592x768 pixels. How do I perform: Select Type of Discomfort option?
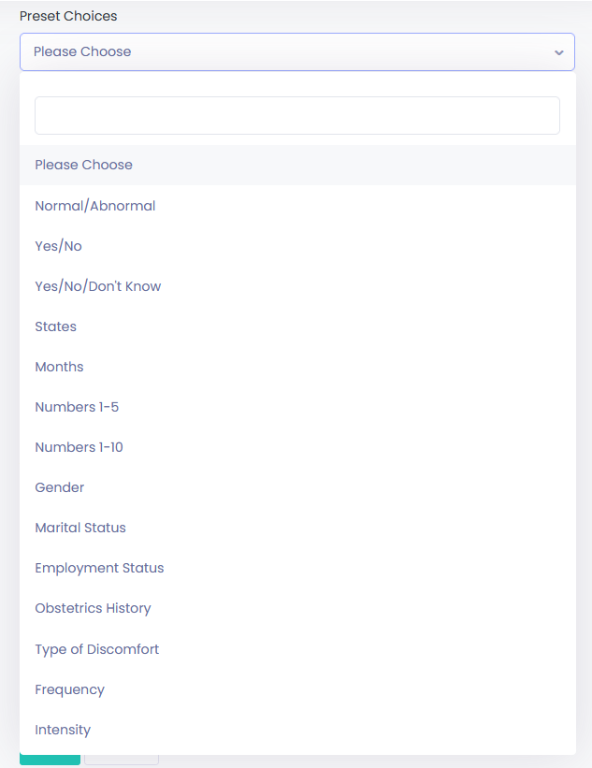coord(297,649)
